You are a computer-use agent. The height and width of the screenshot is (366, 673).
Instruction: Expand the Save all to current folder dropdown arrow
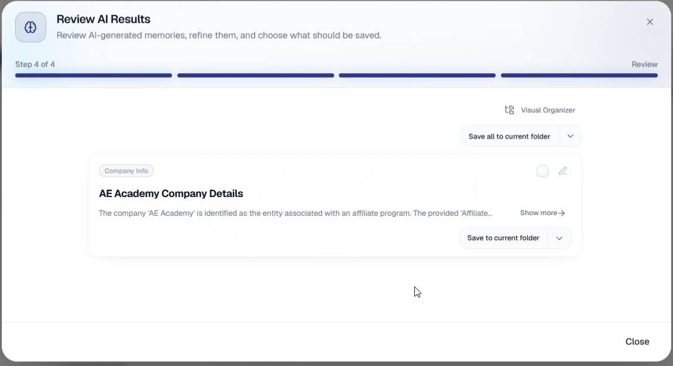tap(570, 136)
